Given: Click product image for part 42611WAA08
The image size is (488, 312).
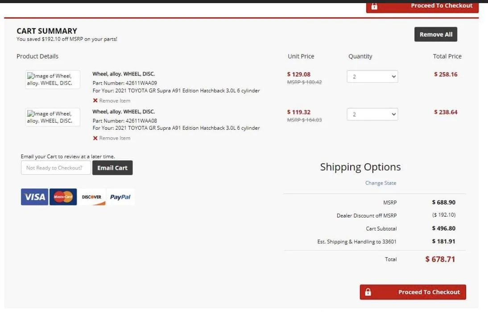Looking at the screenshot, I should 53,117.
